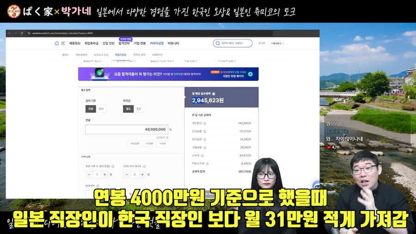
Task: Select 월급 as salary basis
Action: [101, 109]
